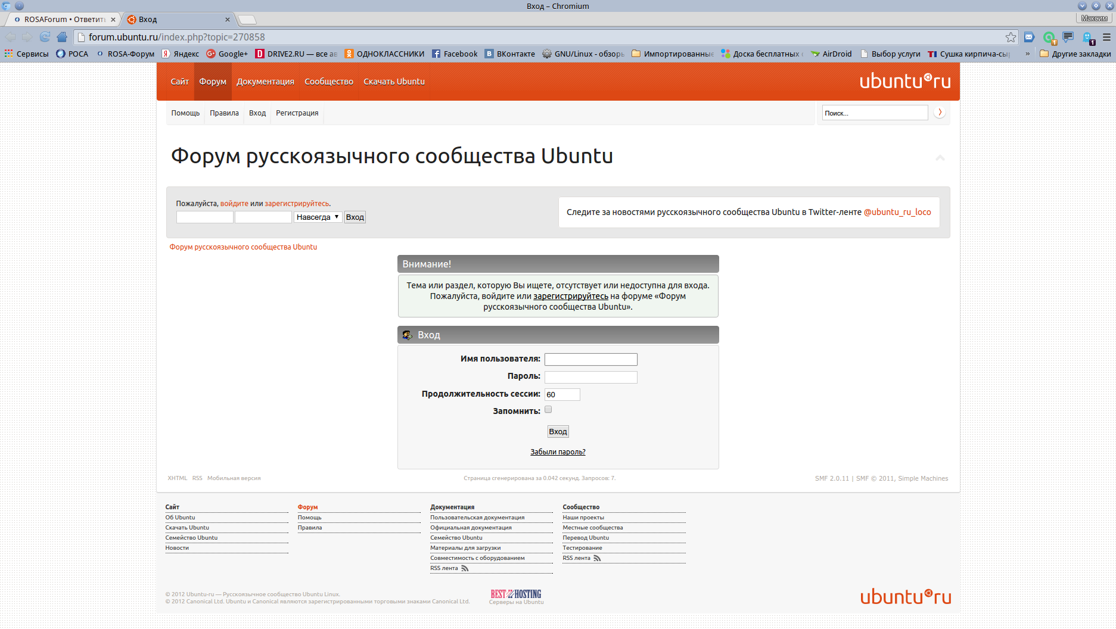Open the DRIVE2.RU bookmark
The height and width of the screenshot is (629, 1116).
coord(296,54)
